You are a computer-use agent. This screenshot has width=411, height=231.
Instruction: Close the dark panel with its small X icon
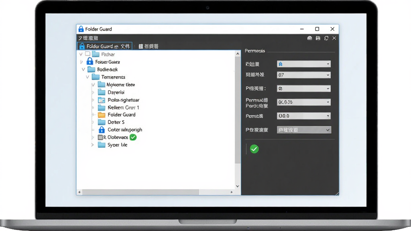point(334,38)
